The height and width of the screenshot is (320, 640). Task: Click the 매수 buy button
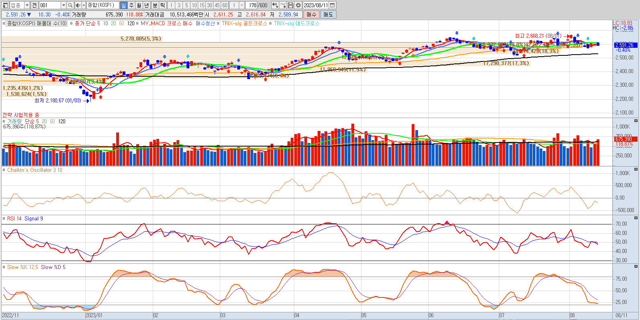pyautogui.click(x=312, y=14)
